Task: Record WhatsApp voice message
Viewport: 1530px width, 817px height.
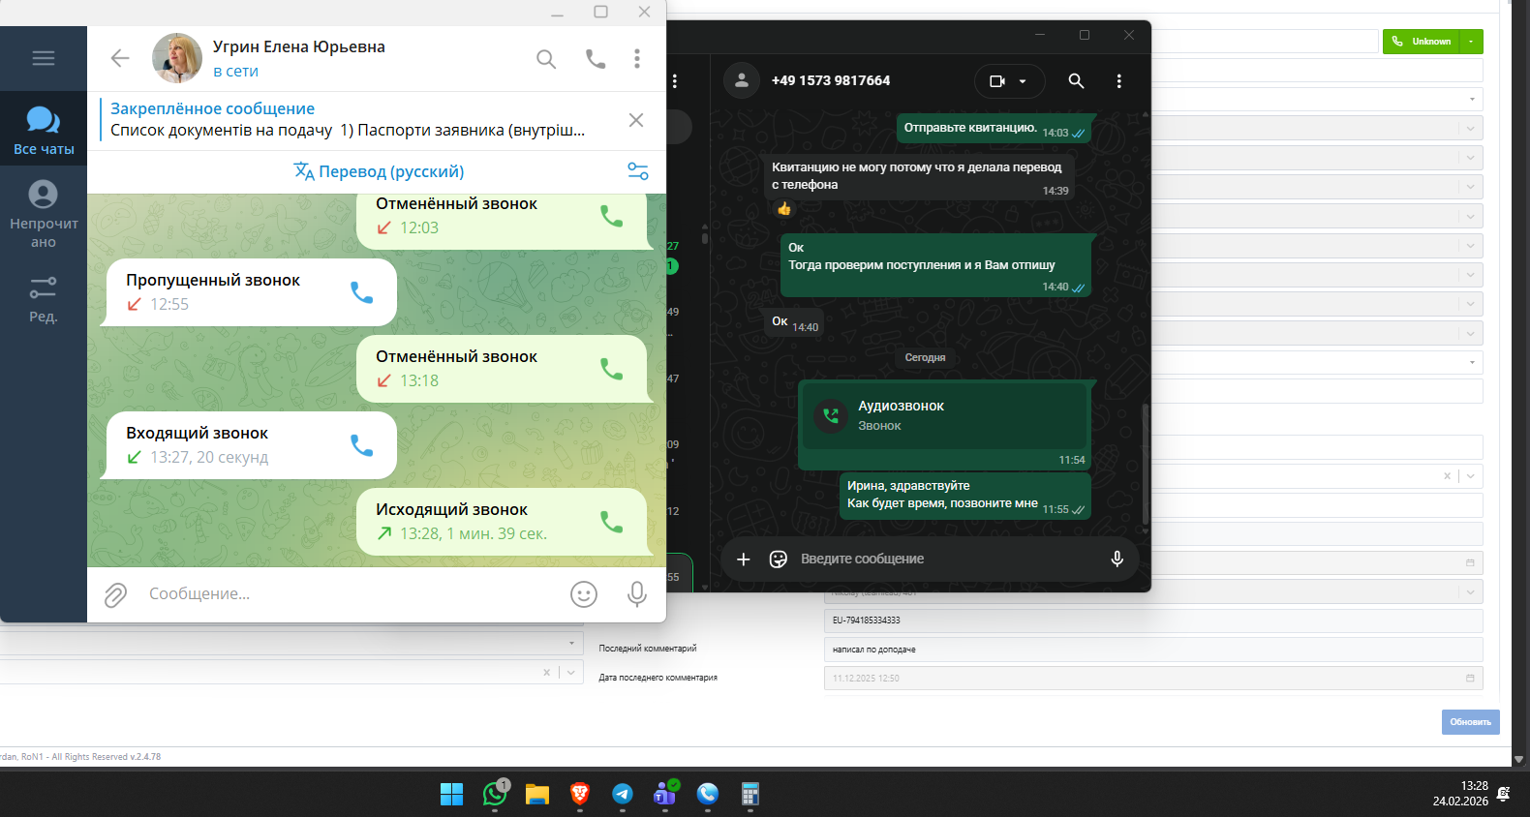Action: tap(1117, 560)
